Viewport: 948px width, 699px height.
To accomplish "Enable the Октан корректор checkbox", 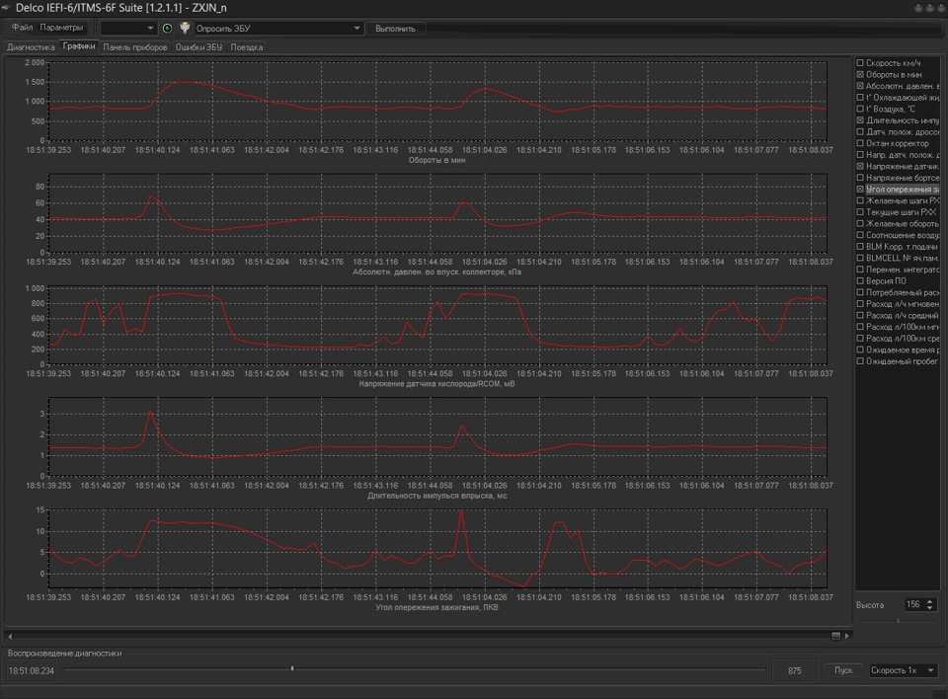I will [860, 143].
